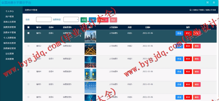Toggle fullscreen mode icon in header
The width and height of the screenshot is (219, 101).
[207, 2]
